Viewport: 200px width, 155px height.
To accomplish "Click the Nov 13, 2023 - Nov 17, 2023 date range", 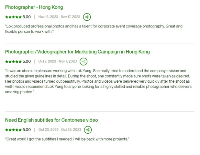I will pos(59,17).
